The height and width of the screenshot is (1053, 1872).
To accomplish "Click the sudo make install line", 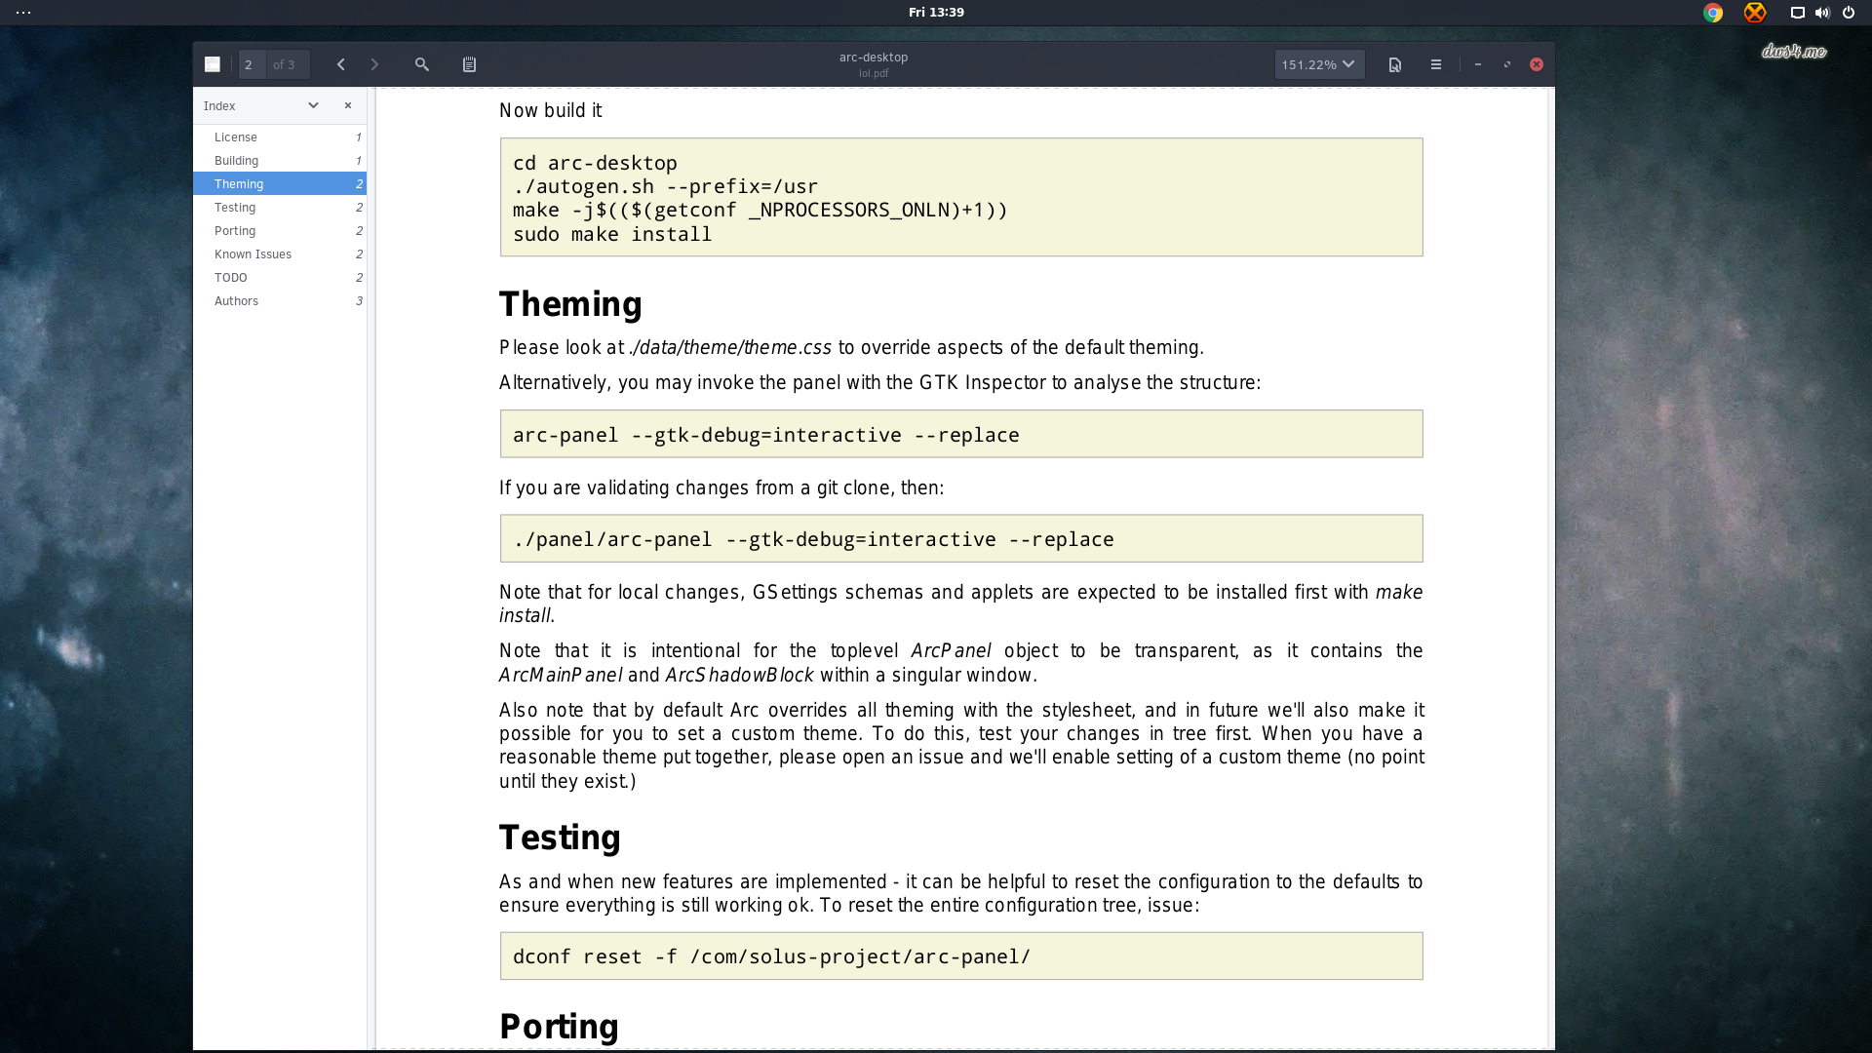I will coord(612,234).
